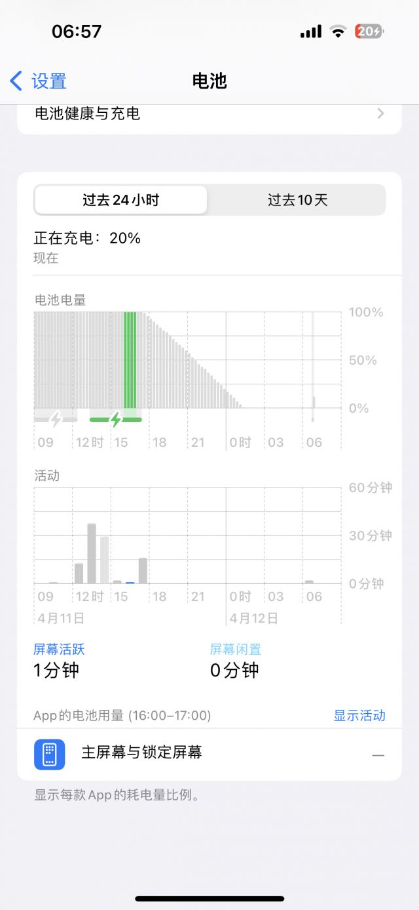
Task: Toggle 屏幕活跃 legend in activity chart
Action: pyautogui.click(x=58, y=649)
